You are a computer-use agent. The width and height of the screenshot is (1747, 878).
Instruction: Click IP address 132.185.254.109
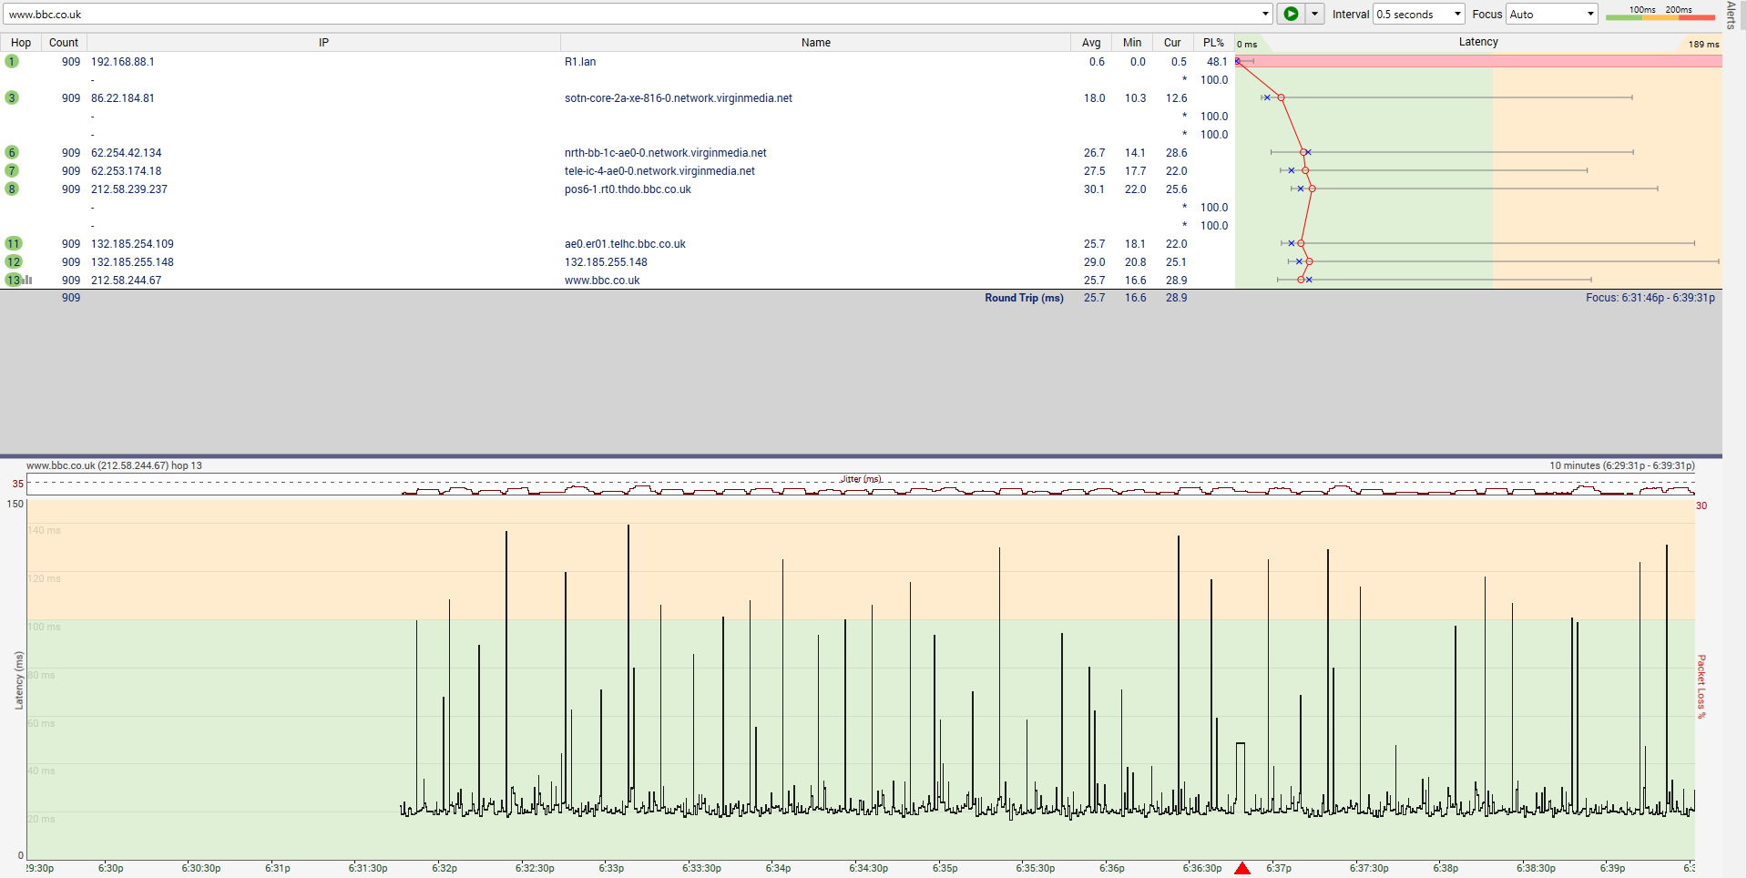point(132,244)
